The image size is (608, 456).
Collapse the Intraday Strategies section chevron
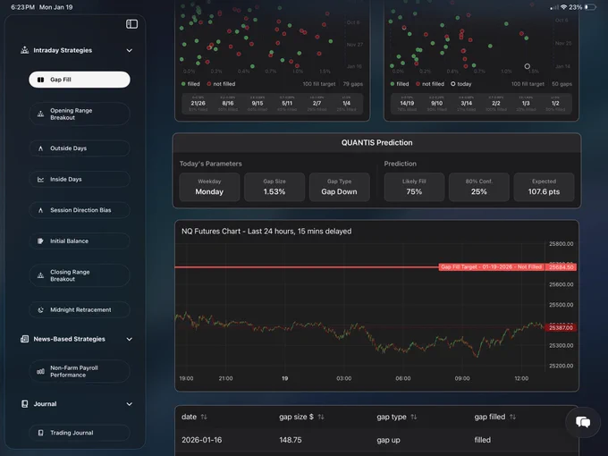coord(130,50)
